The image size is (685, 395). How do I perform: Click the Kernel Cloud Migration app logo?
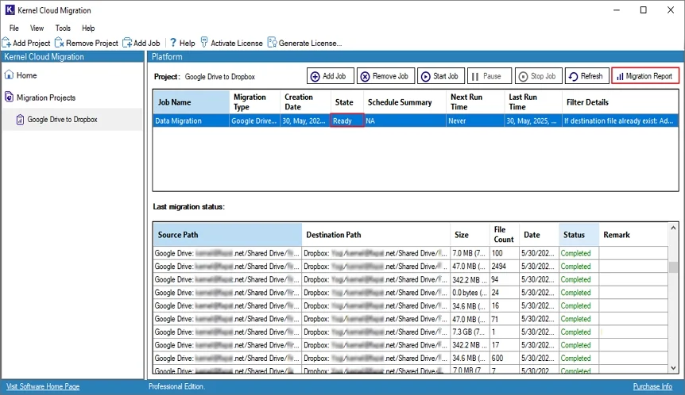pos(10,10)
